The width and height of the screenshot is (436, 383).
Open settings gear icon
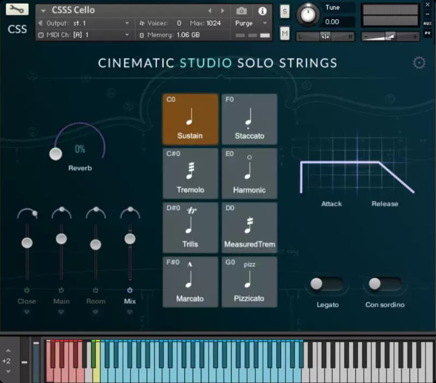pos(419,63)
